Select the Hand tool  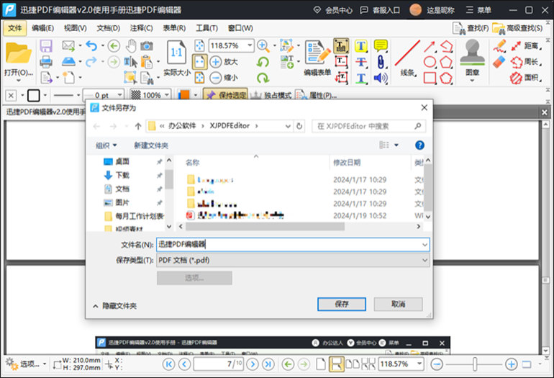click(131, 46)
